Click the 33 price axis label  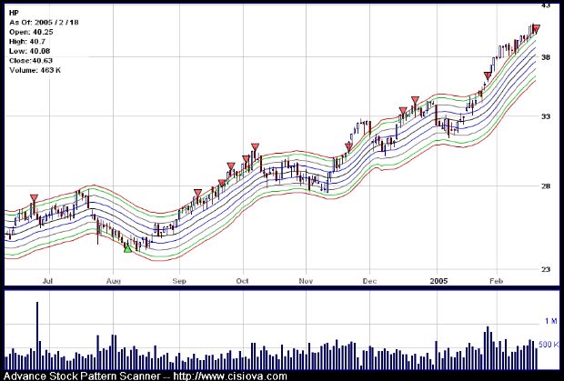546,116
